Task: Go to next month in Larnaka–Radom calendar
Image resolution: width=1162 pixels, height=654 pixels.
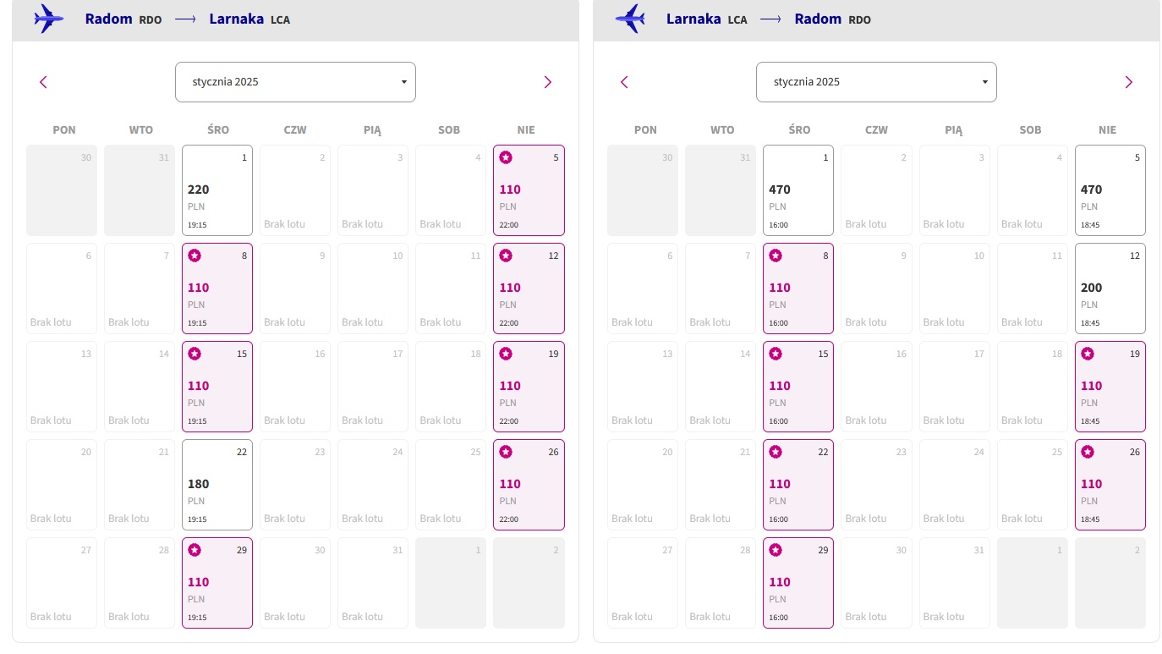Action: point(1128,82)
